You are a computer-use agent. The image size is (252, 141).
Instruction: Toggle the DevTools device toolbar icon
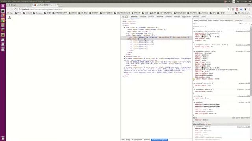(x=126, y=16)
